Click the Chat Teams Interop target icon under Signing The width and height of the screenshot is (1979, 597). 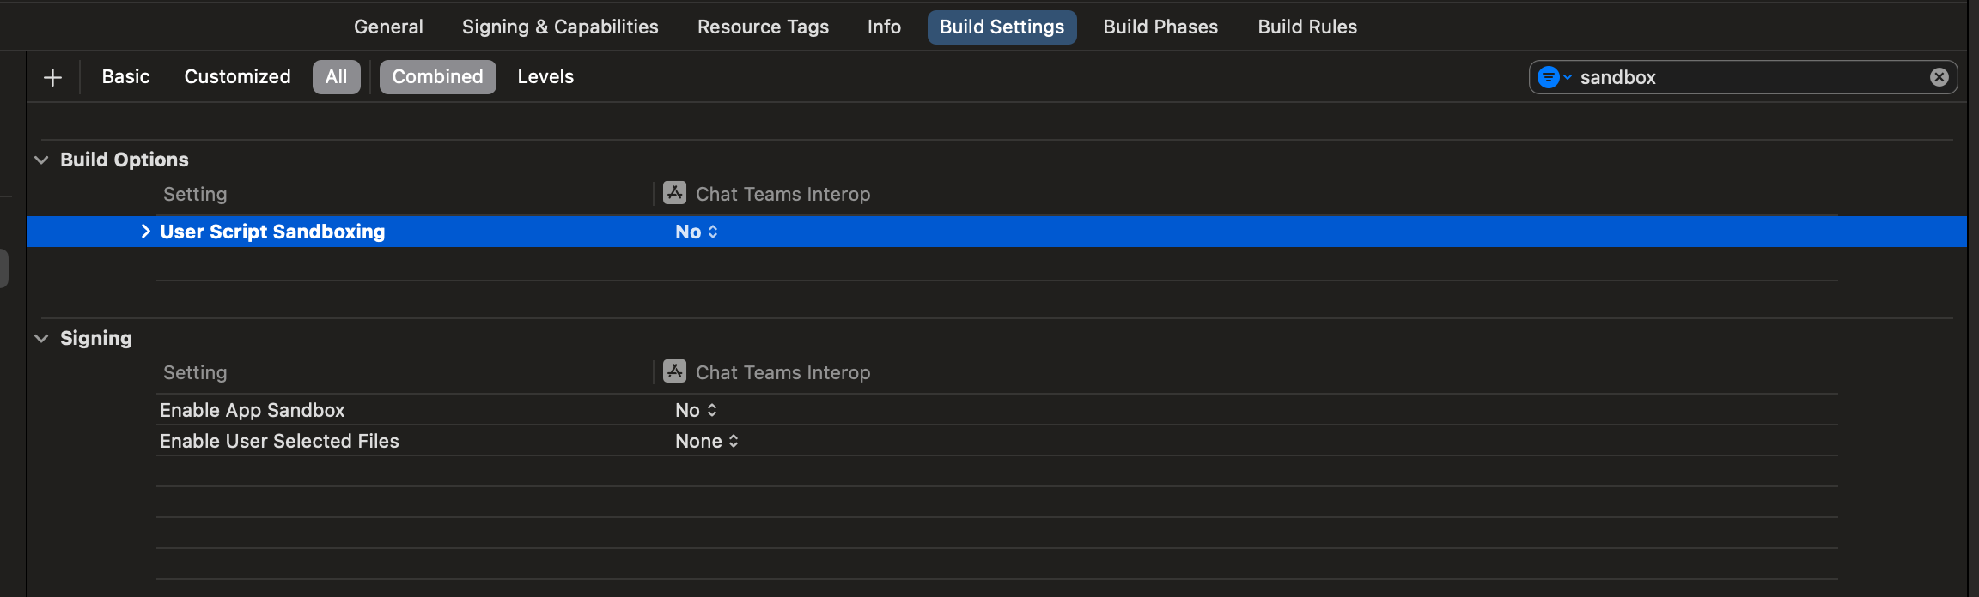[675, 371]
